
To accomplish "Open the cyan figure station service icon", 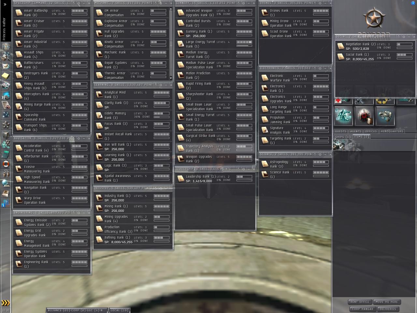I will pos(343,116).
